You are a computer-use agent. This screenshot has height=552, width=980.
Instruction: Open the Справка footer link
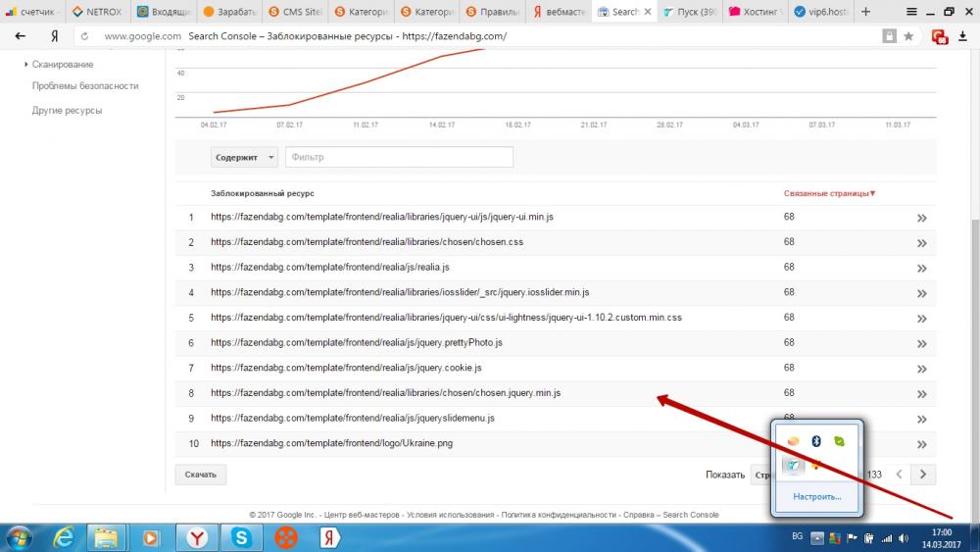pyautogui.click(x=638, y=515)
